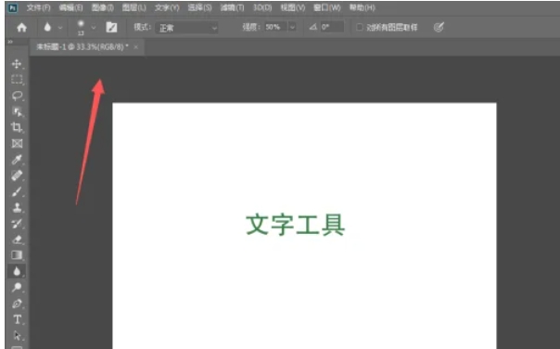Click the Home icon in options bar

(x=21, y=28)
